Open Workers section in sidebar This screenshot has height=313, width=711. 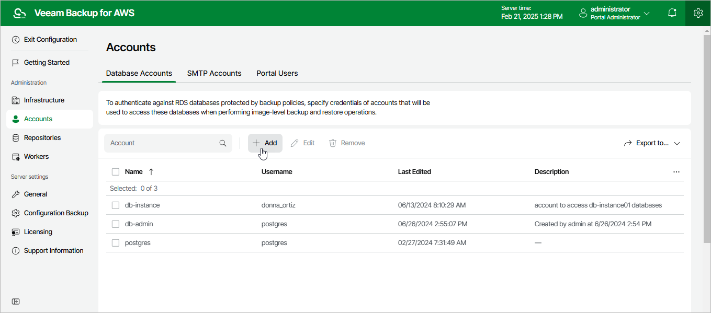tap(36, 157)
